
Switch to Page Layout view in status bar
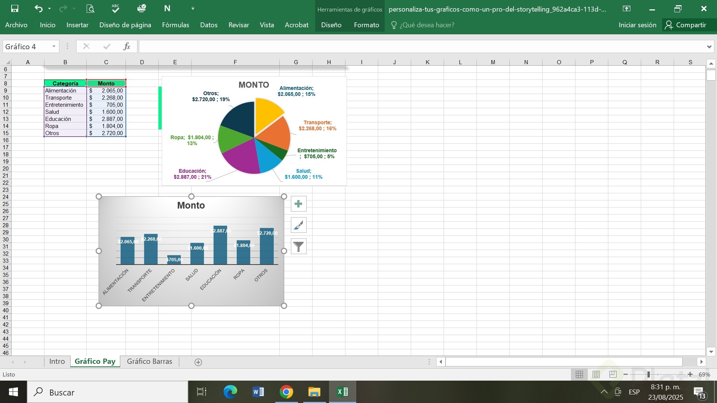[x=596, y=374]
